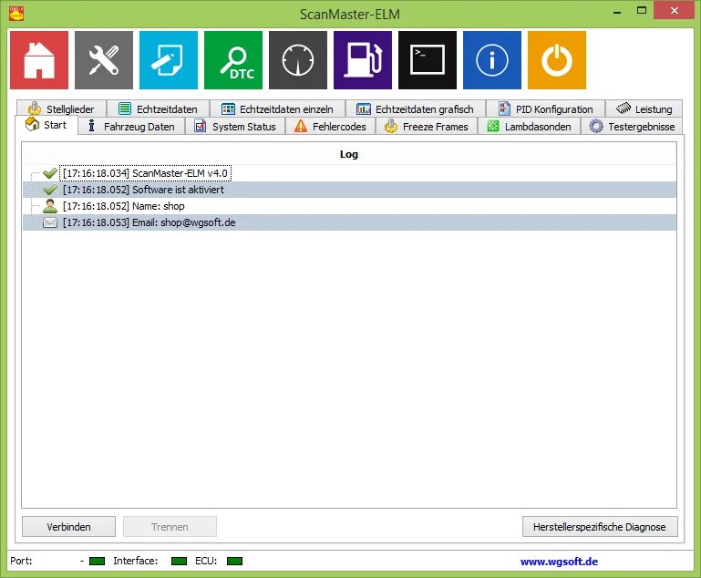
Task: Click the green Interface status indicator
Action: [180, 561]
